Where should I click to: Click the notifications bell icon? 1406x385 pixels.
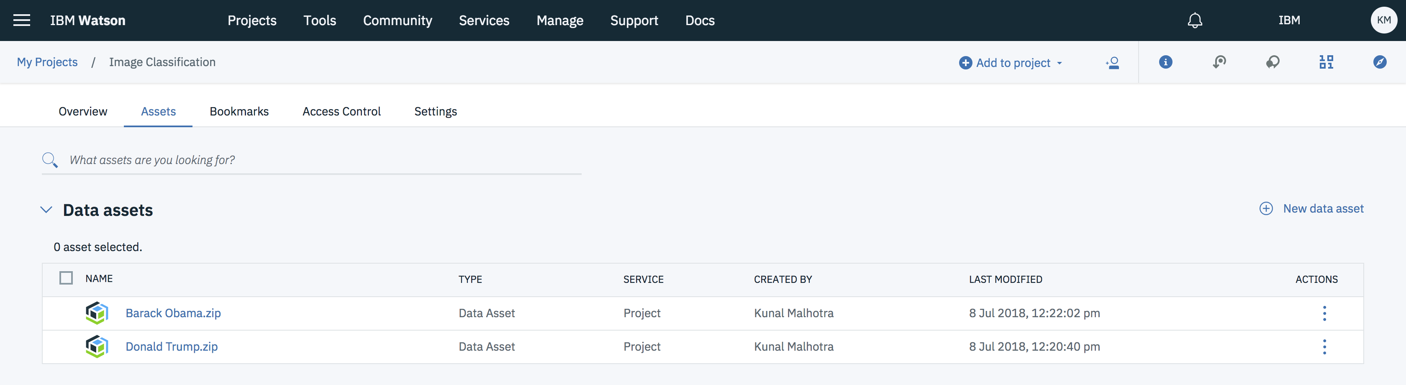(x=1195, y=20)
